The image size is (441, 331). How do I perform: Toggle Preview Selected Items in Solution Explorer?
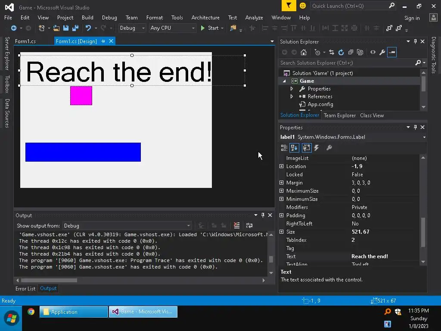pos(392,52)
